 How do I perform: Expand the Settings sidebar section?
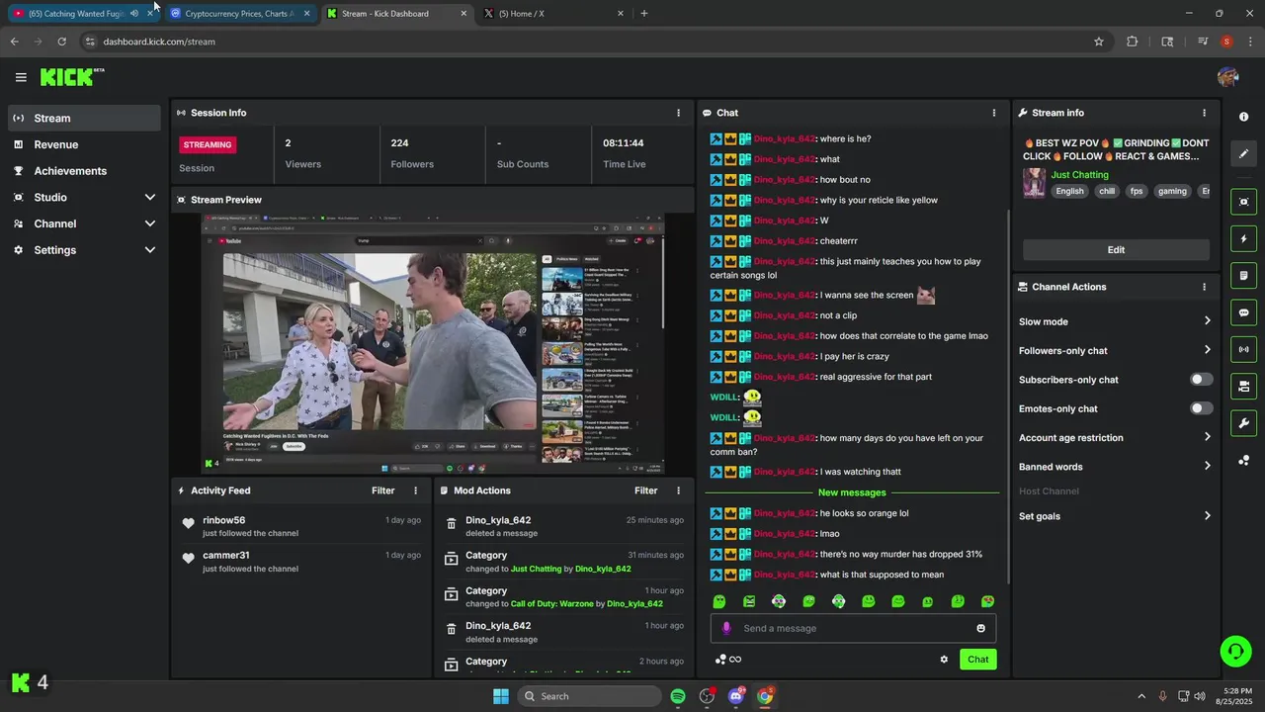coord(84,250)
